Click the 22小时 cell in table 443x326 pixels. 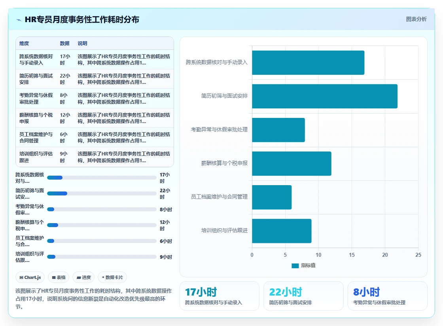(65, 79)
